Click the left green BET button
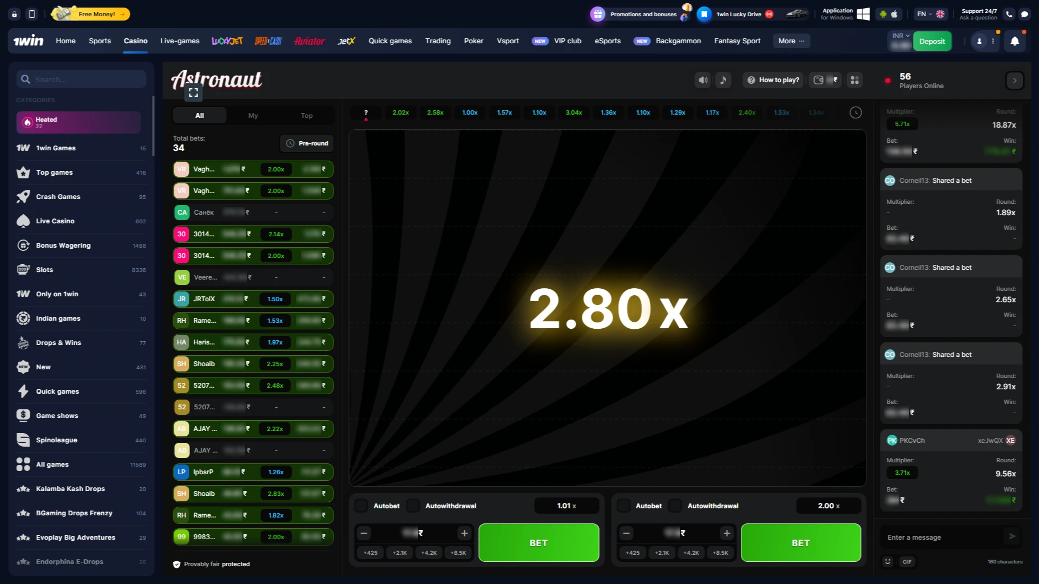The height and width of the screenshot is (584, 1039). pyautogui.click(x=538, y=542)
